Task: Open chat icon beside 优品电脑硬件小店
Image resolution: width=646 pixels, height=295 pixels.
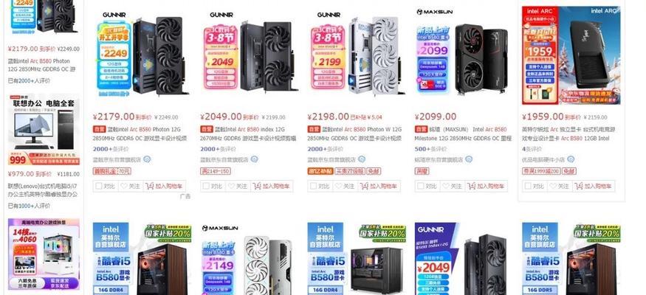Action: pos(571,159)
